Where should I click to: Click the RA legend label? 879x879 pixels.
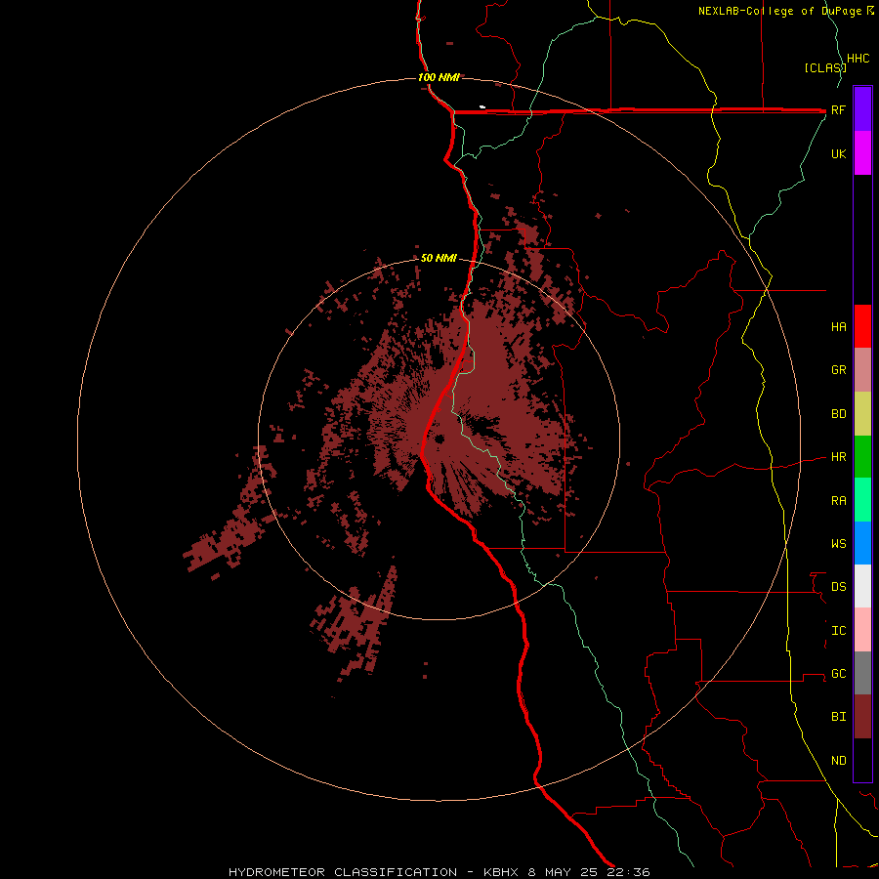pos(839,501)
